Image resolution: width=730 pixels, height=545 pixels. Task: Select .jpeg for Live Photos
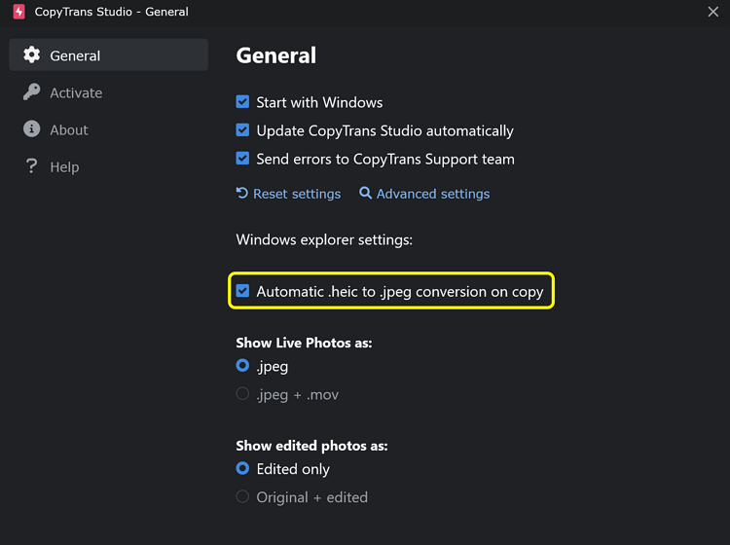tap(242, 366)
